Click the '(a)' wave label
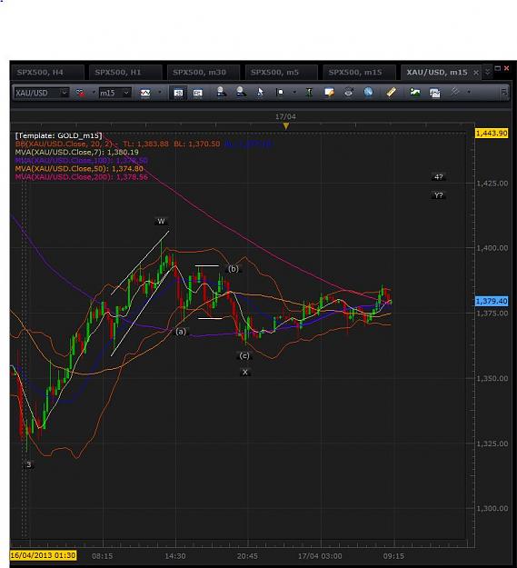 pyautogui.click(x=181, y=332)
